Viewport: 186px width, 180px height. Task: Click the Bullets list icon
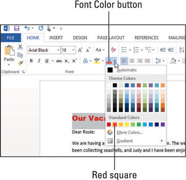[124, 49]
